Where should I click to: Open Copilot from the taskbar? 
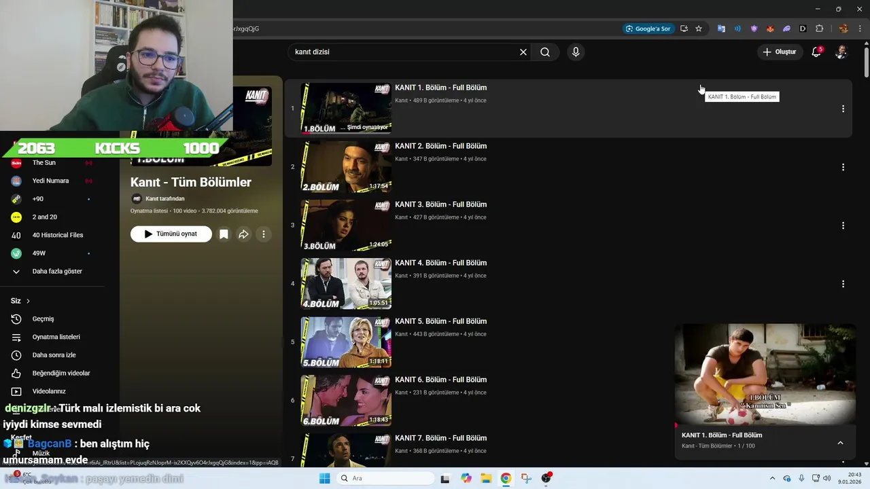[x=466, y=478]
